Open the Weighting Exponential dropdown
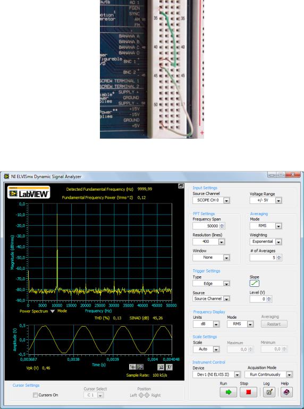This screenshot has width=304, height=409. (x=278, y=242)
